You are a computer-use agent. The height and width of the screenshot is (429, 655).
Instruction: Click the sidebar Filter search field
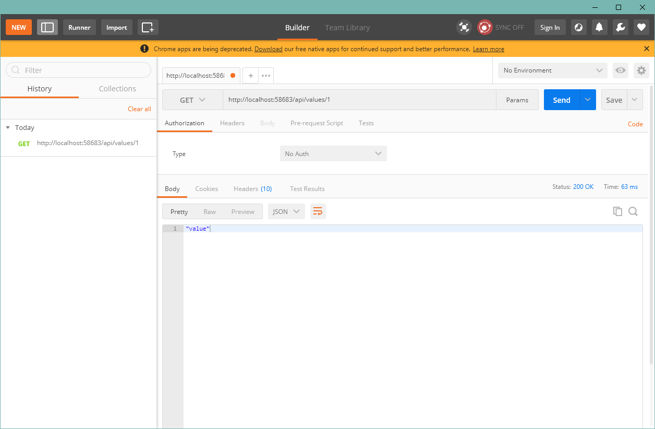(78, 70)
